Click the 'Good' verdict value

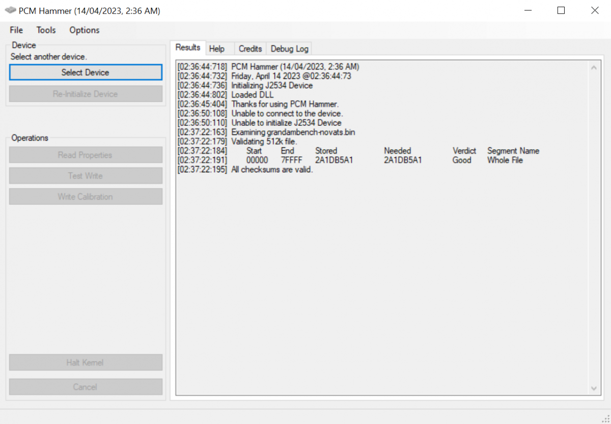coord(462,160)
